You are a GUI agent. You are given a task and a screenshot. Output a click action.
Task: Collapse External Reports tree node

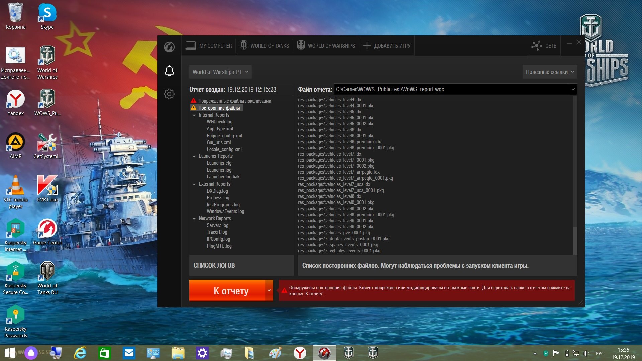click(x=194, y=184)
